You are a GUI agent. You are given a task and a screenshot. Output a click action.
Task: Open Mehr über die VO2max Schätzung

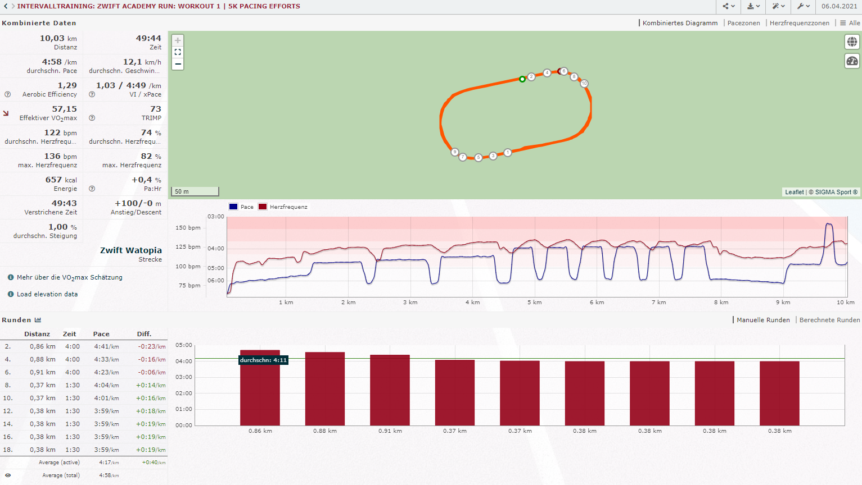click(69, 277)
